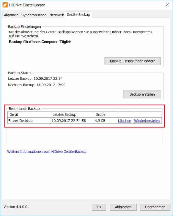Click the HiDrive Einstellungen window title
Viewport: 173px width, 216px height.
[x=27, y=5]
